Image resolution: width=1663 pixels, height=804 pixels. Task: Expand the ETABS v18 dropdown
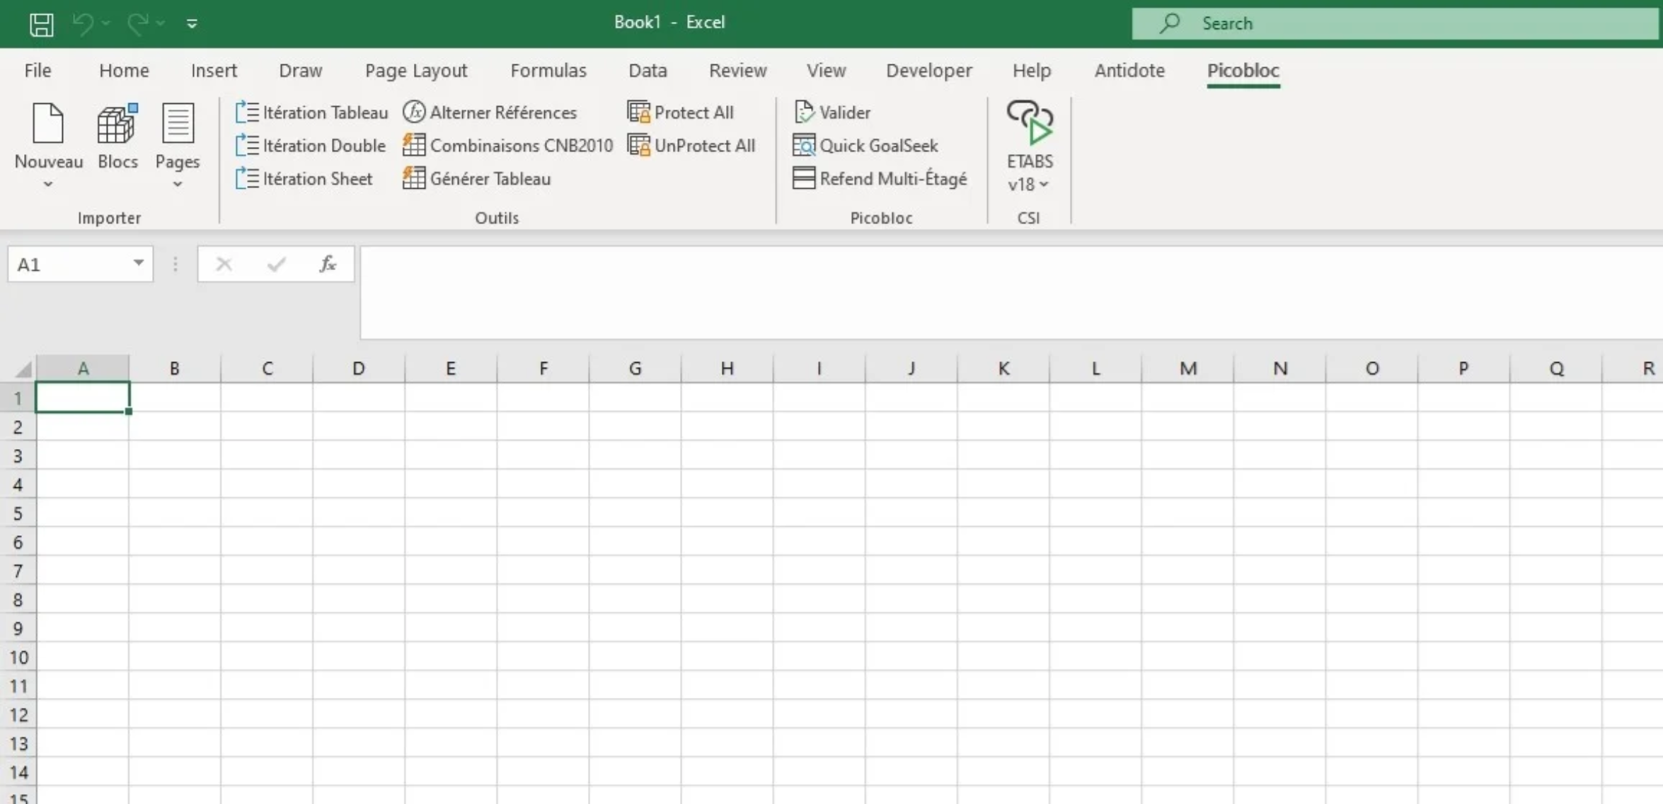click(x=1044, y=185)
